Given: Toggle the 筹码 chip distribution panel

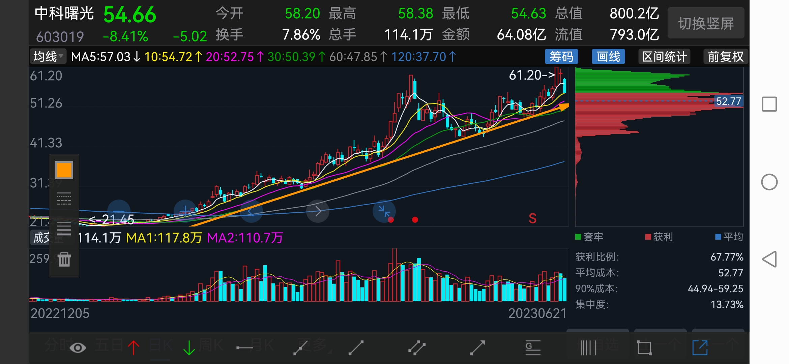Looking at the screenshot, I should tap(561, 57).
